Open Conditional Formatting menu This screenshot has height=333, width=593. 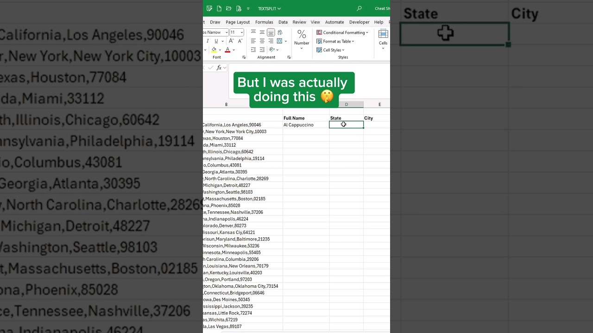click(x=342, y=32)
